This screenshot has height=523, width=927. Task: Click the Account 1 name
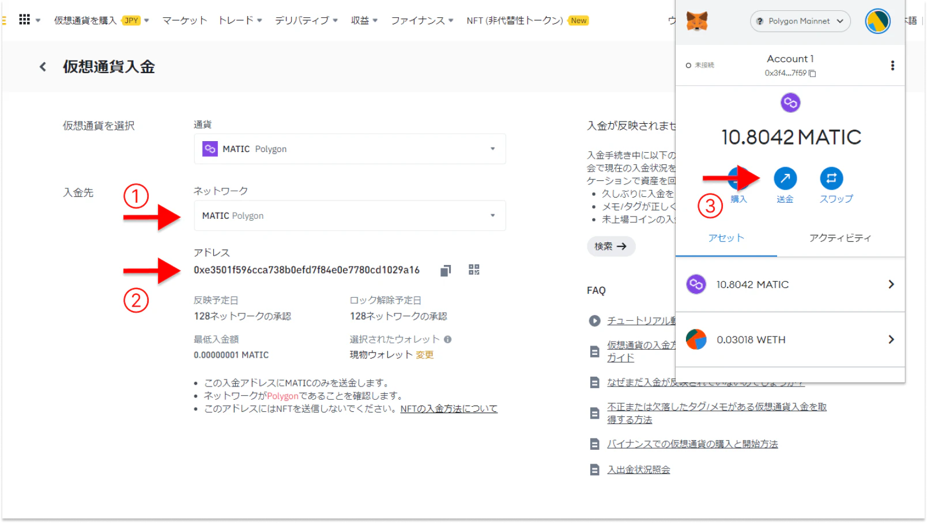coord(790,59)
